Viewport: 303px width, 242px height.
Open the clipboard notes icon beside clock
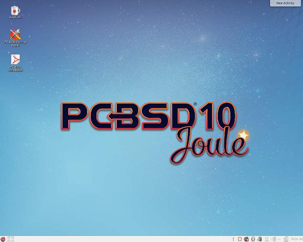point(286,239)
